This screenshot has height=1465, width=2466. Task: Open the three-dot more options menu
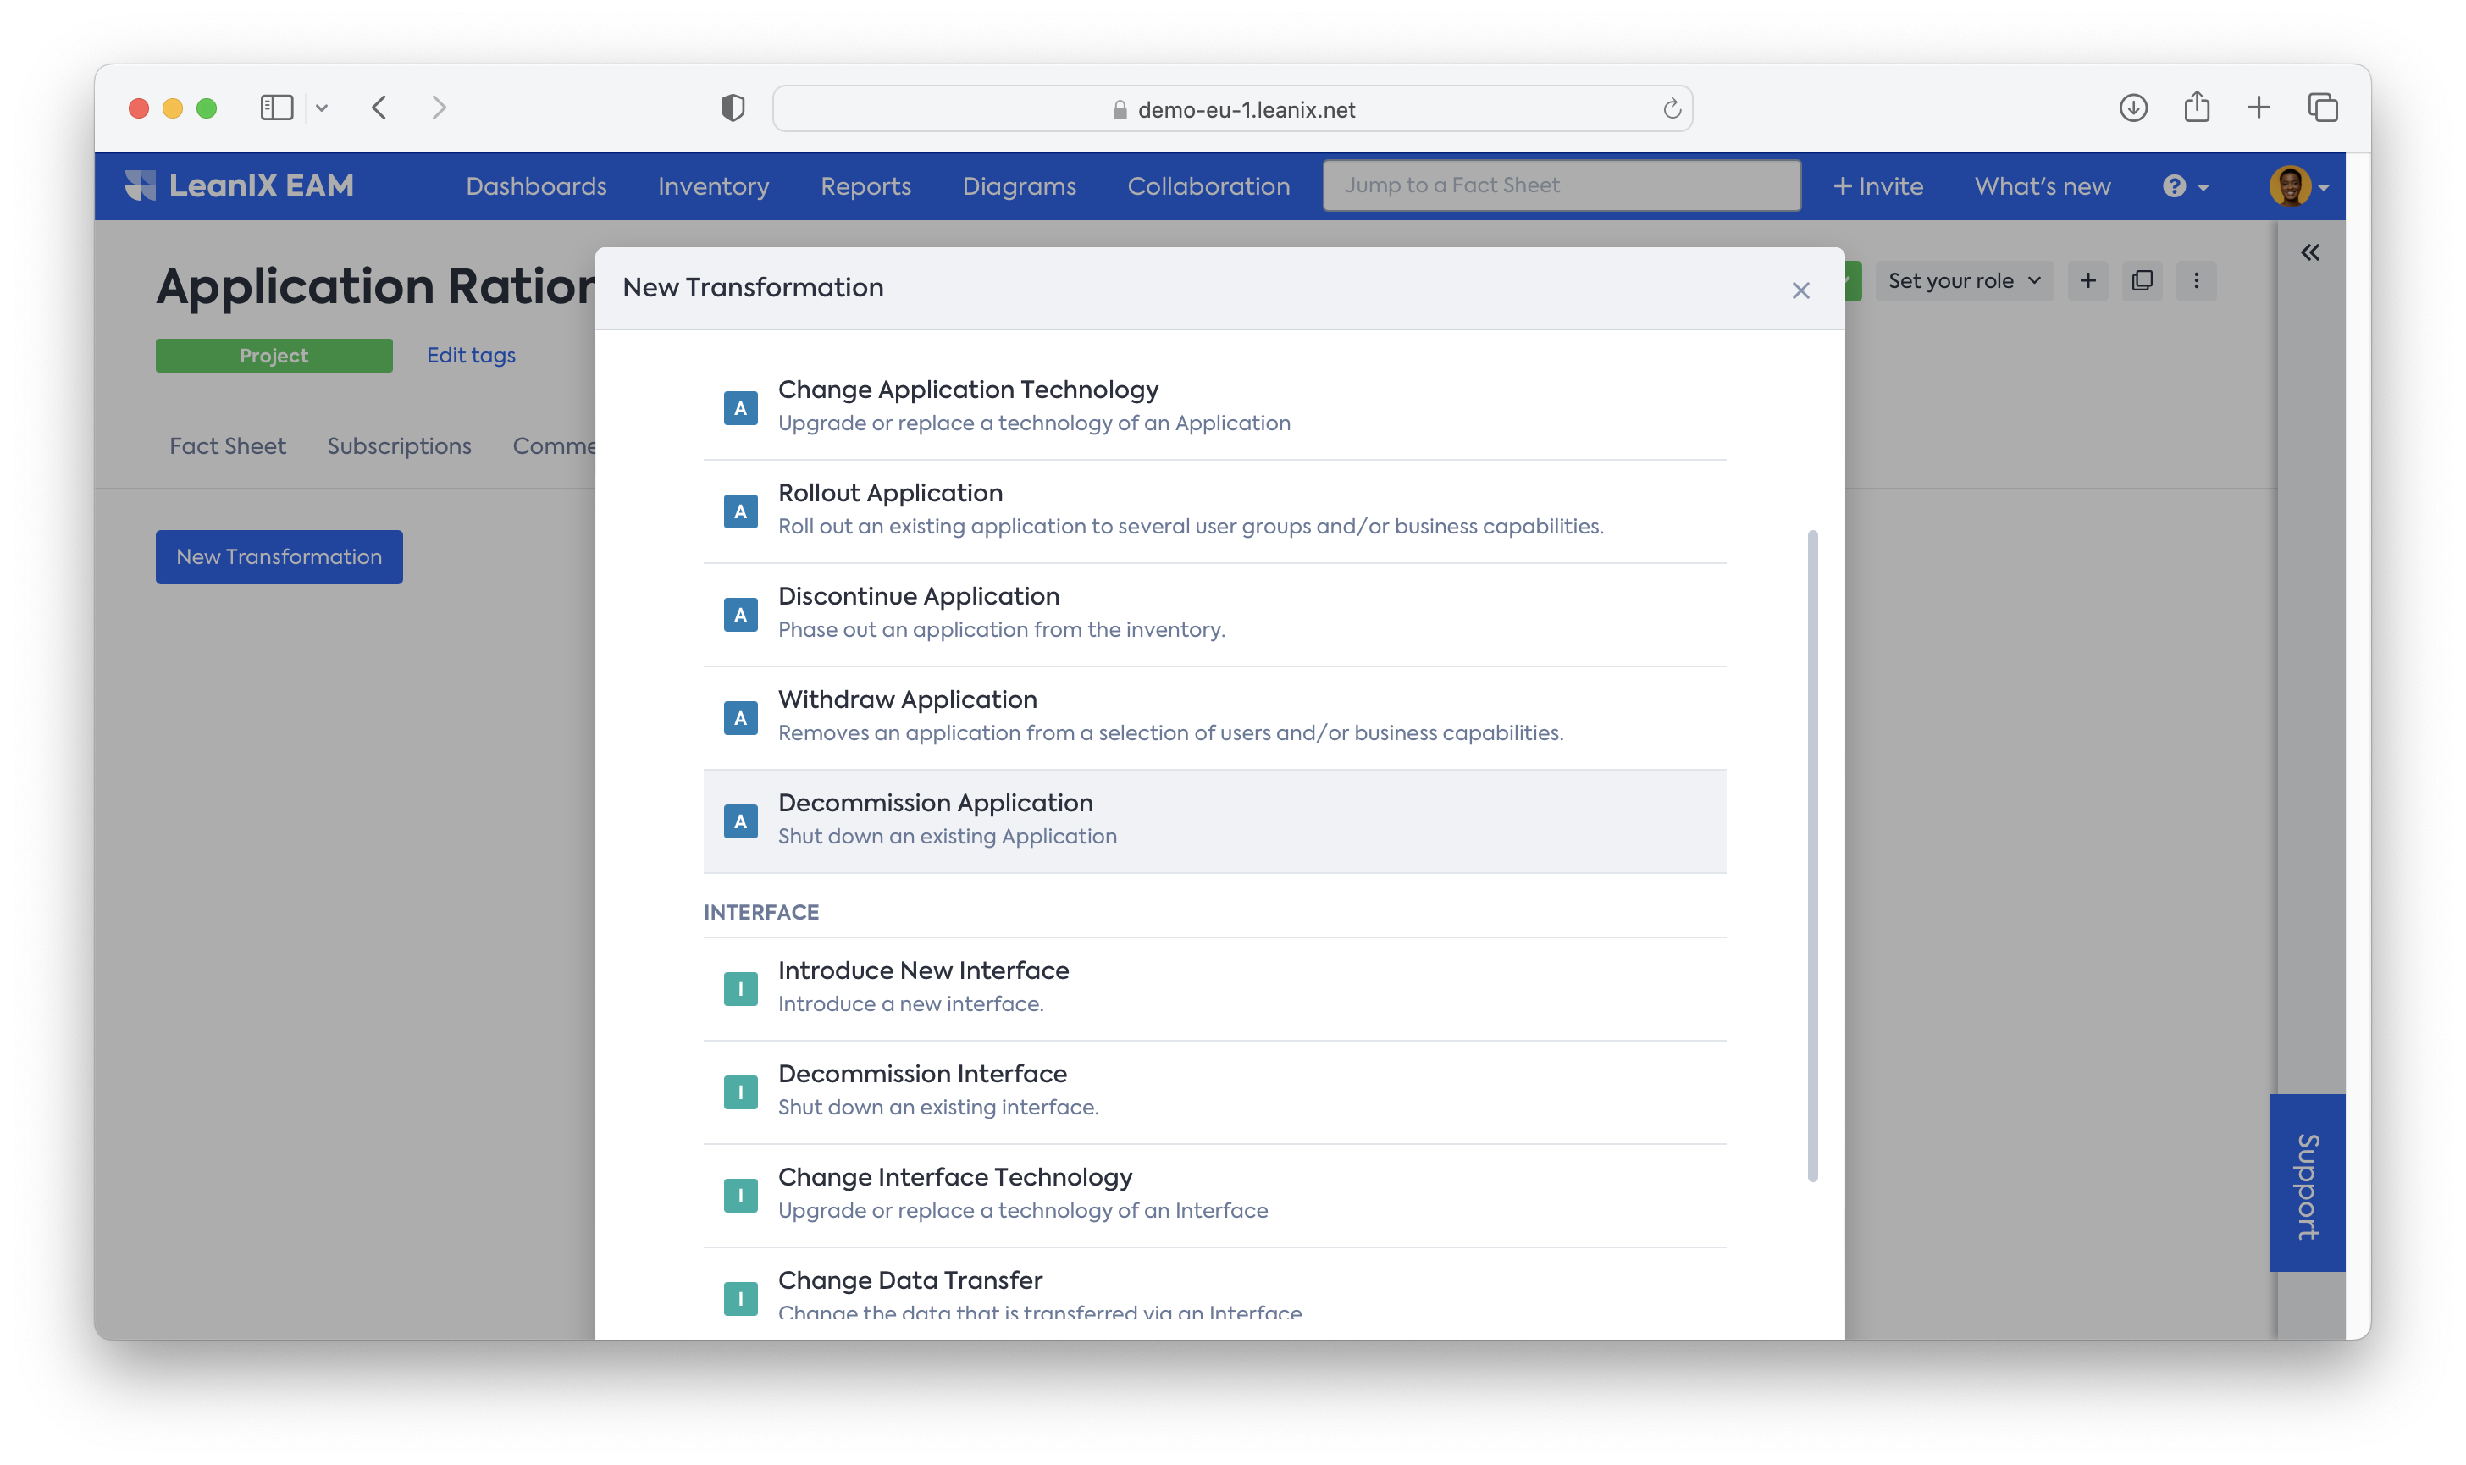(x=2196, y=280)
